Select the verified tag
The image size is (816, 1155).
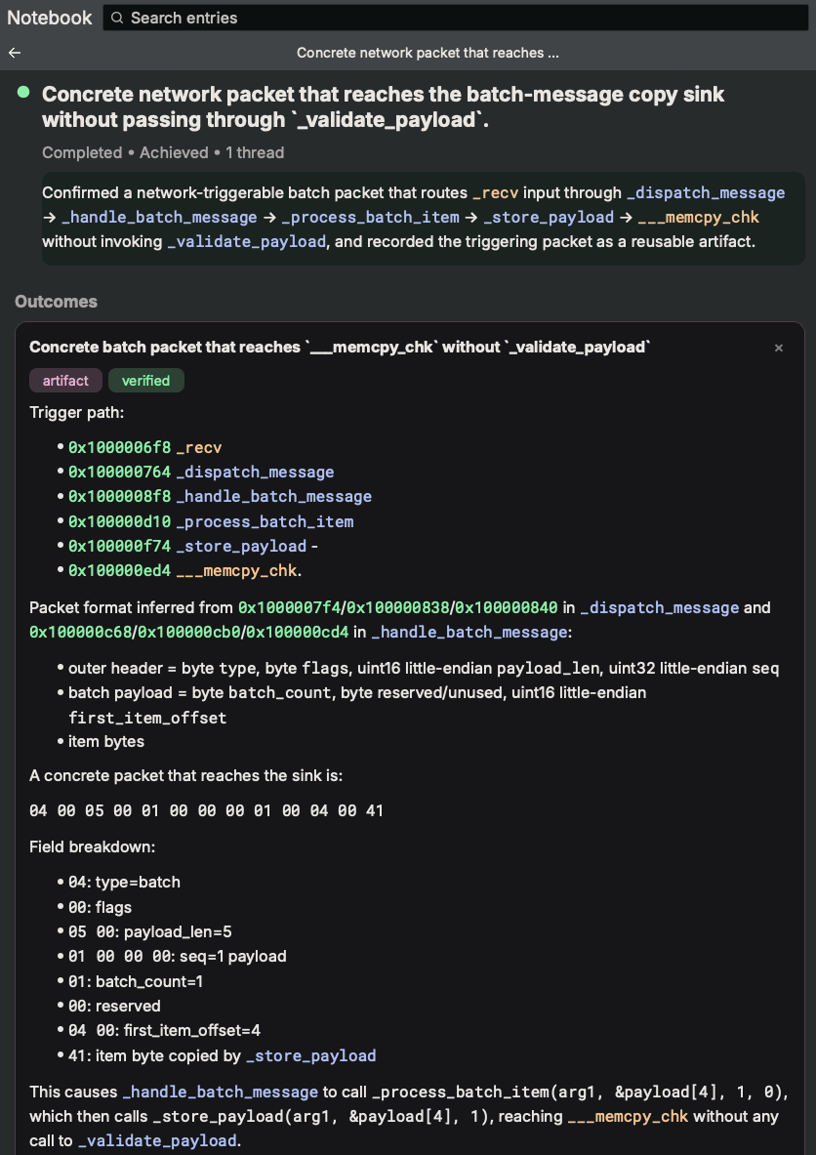(145, 381)
